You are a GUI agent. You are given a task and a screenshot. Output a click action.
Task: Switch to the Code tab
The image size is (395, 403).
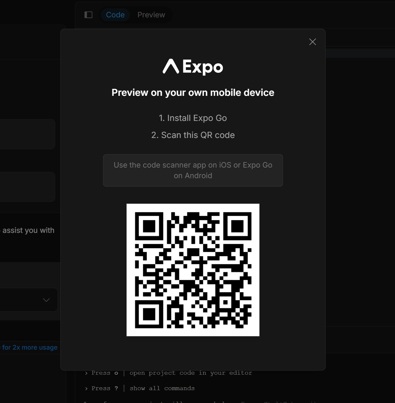click(x=115, y=15)
